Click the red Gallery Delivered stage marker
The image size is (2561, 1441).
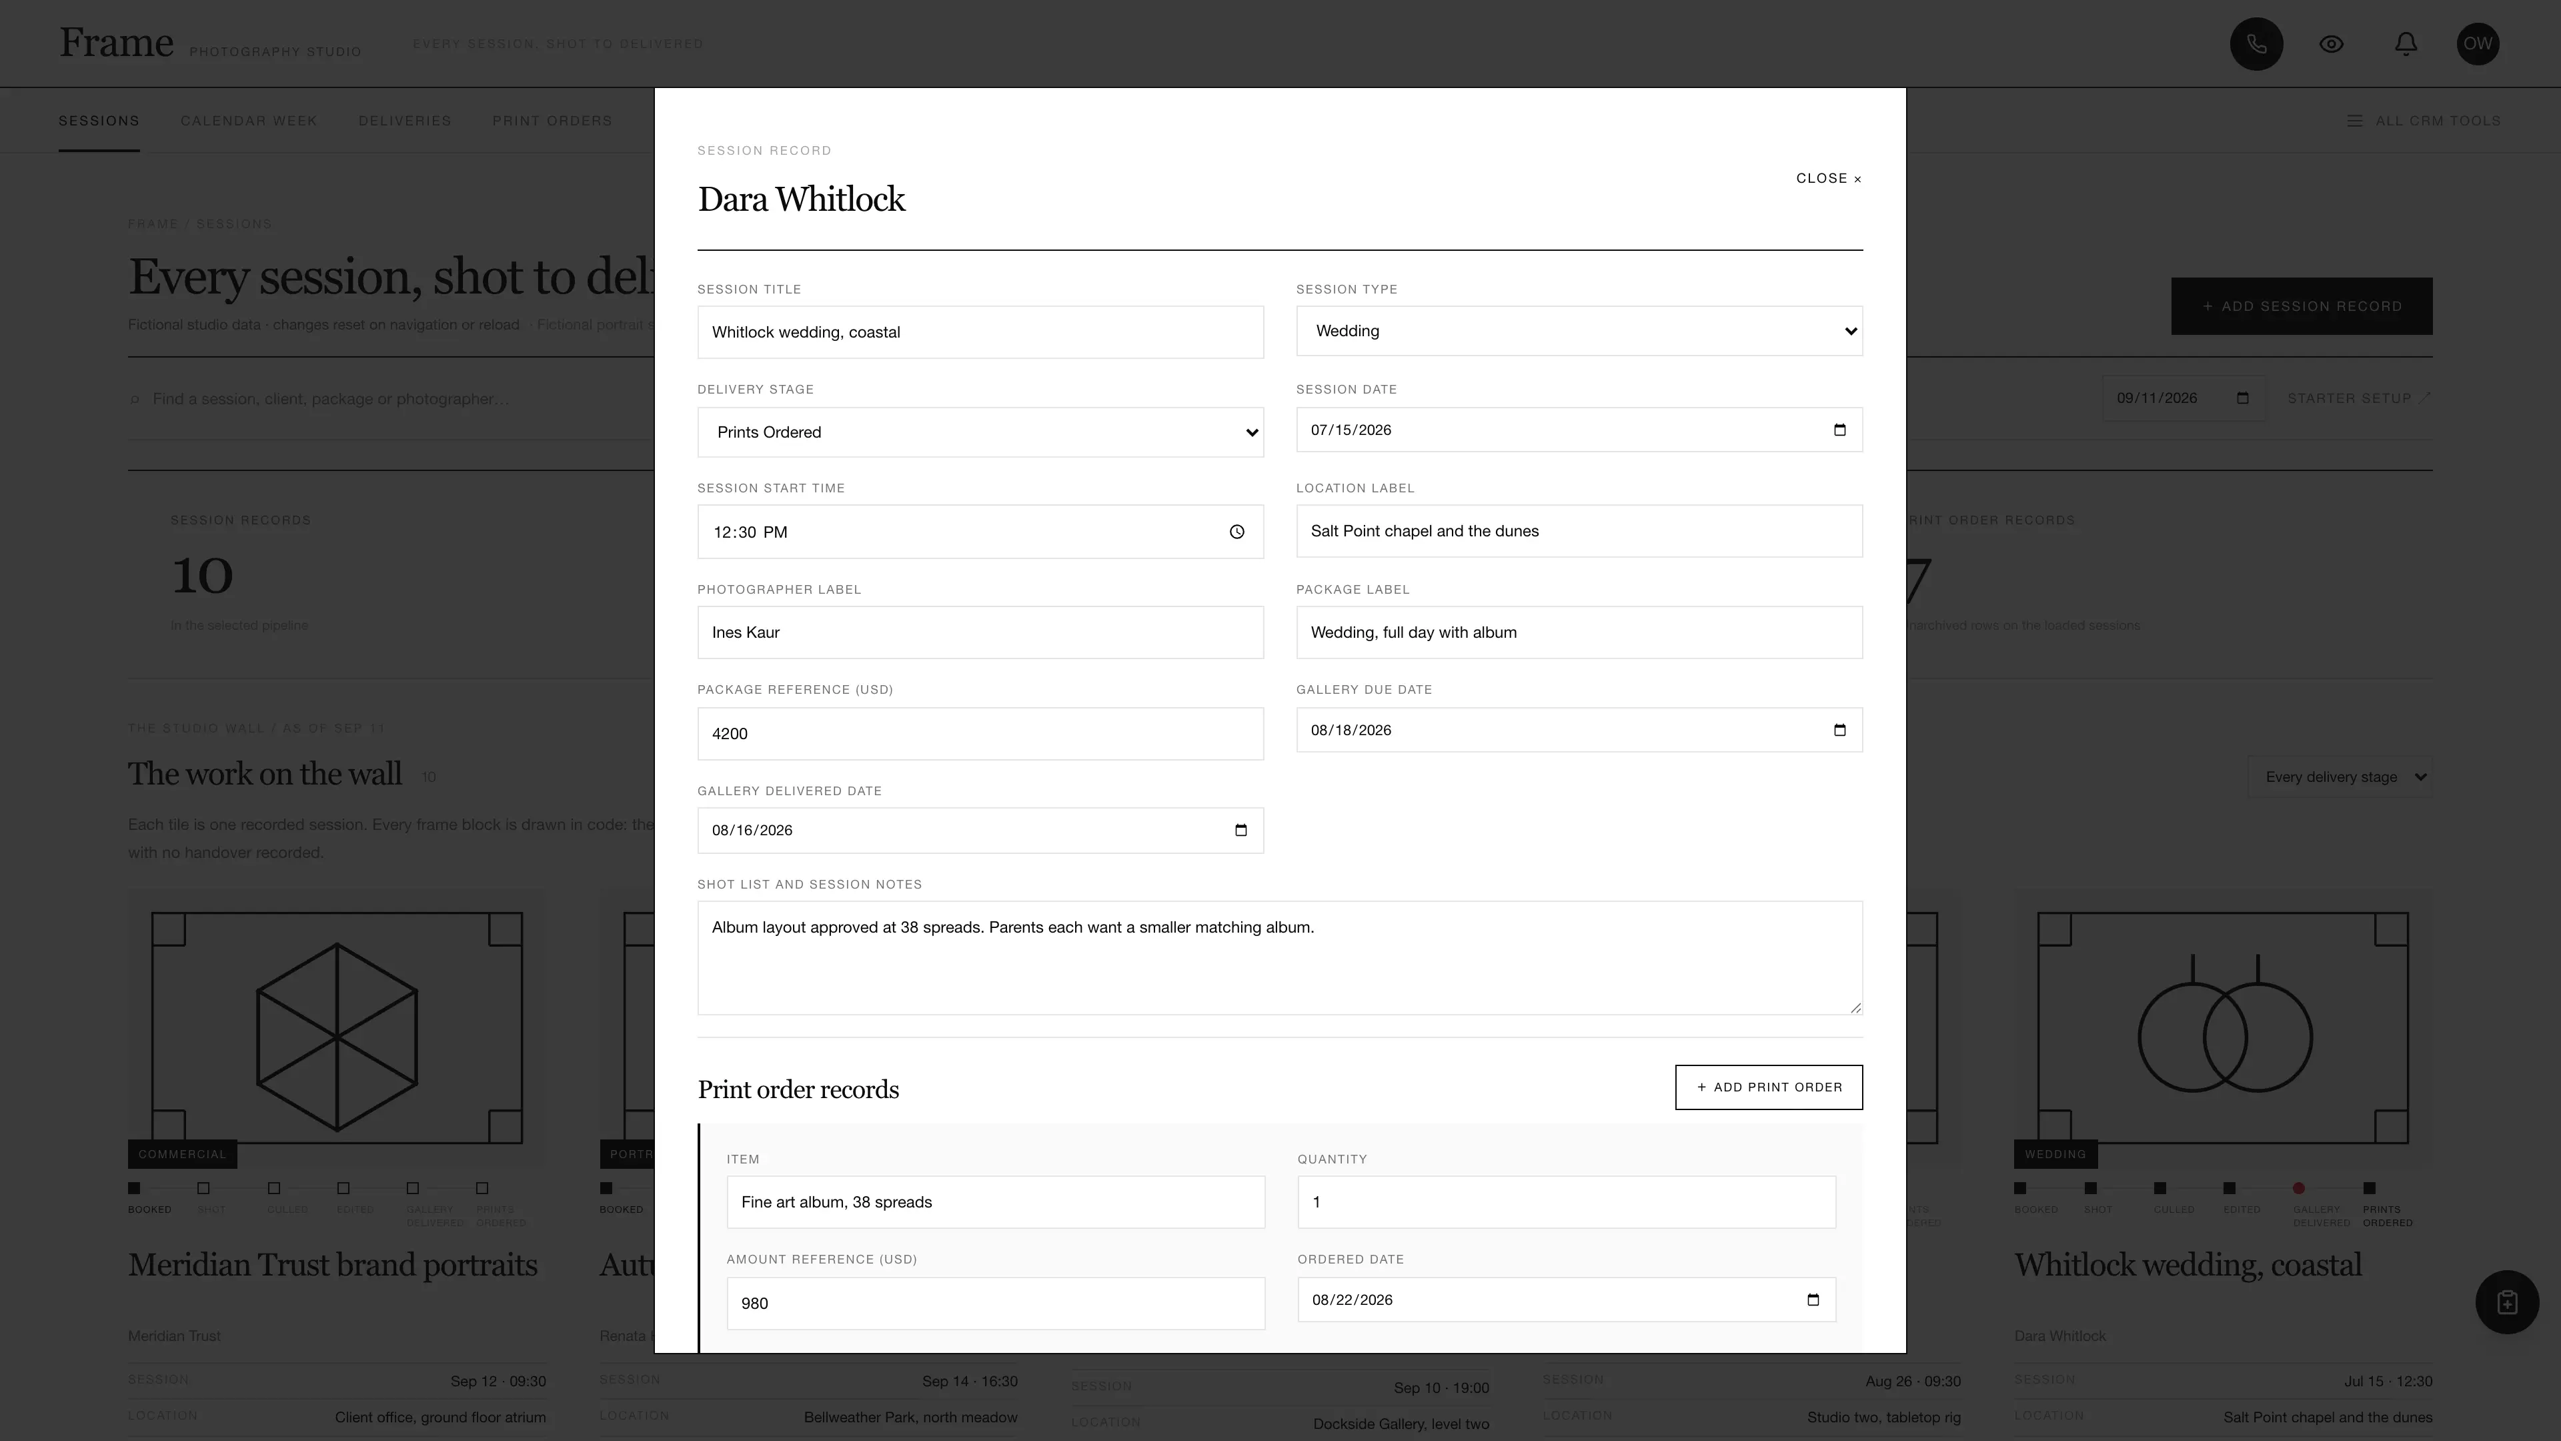[2298, 1187]
